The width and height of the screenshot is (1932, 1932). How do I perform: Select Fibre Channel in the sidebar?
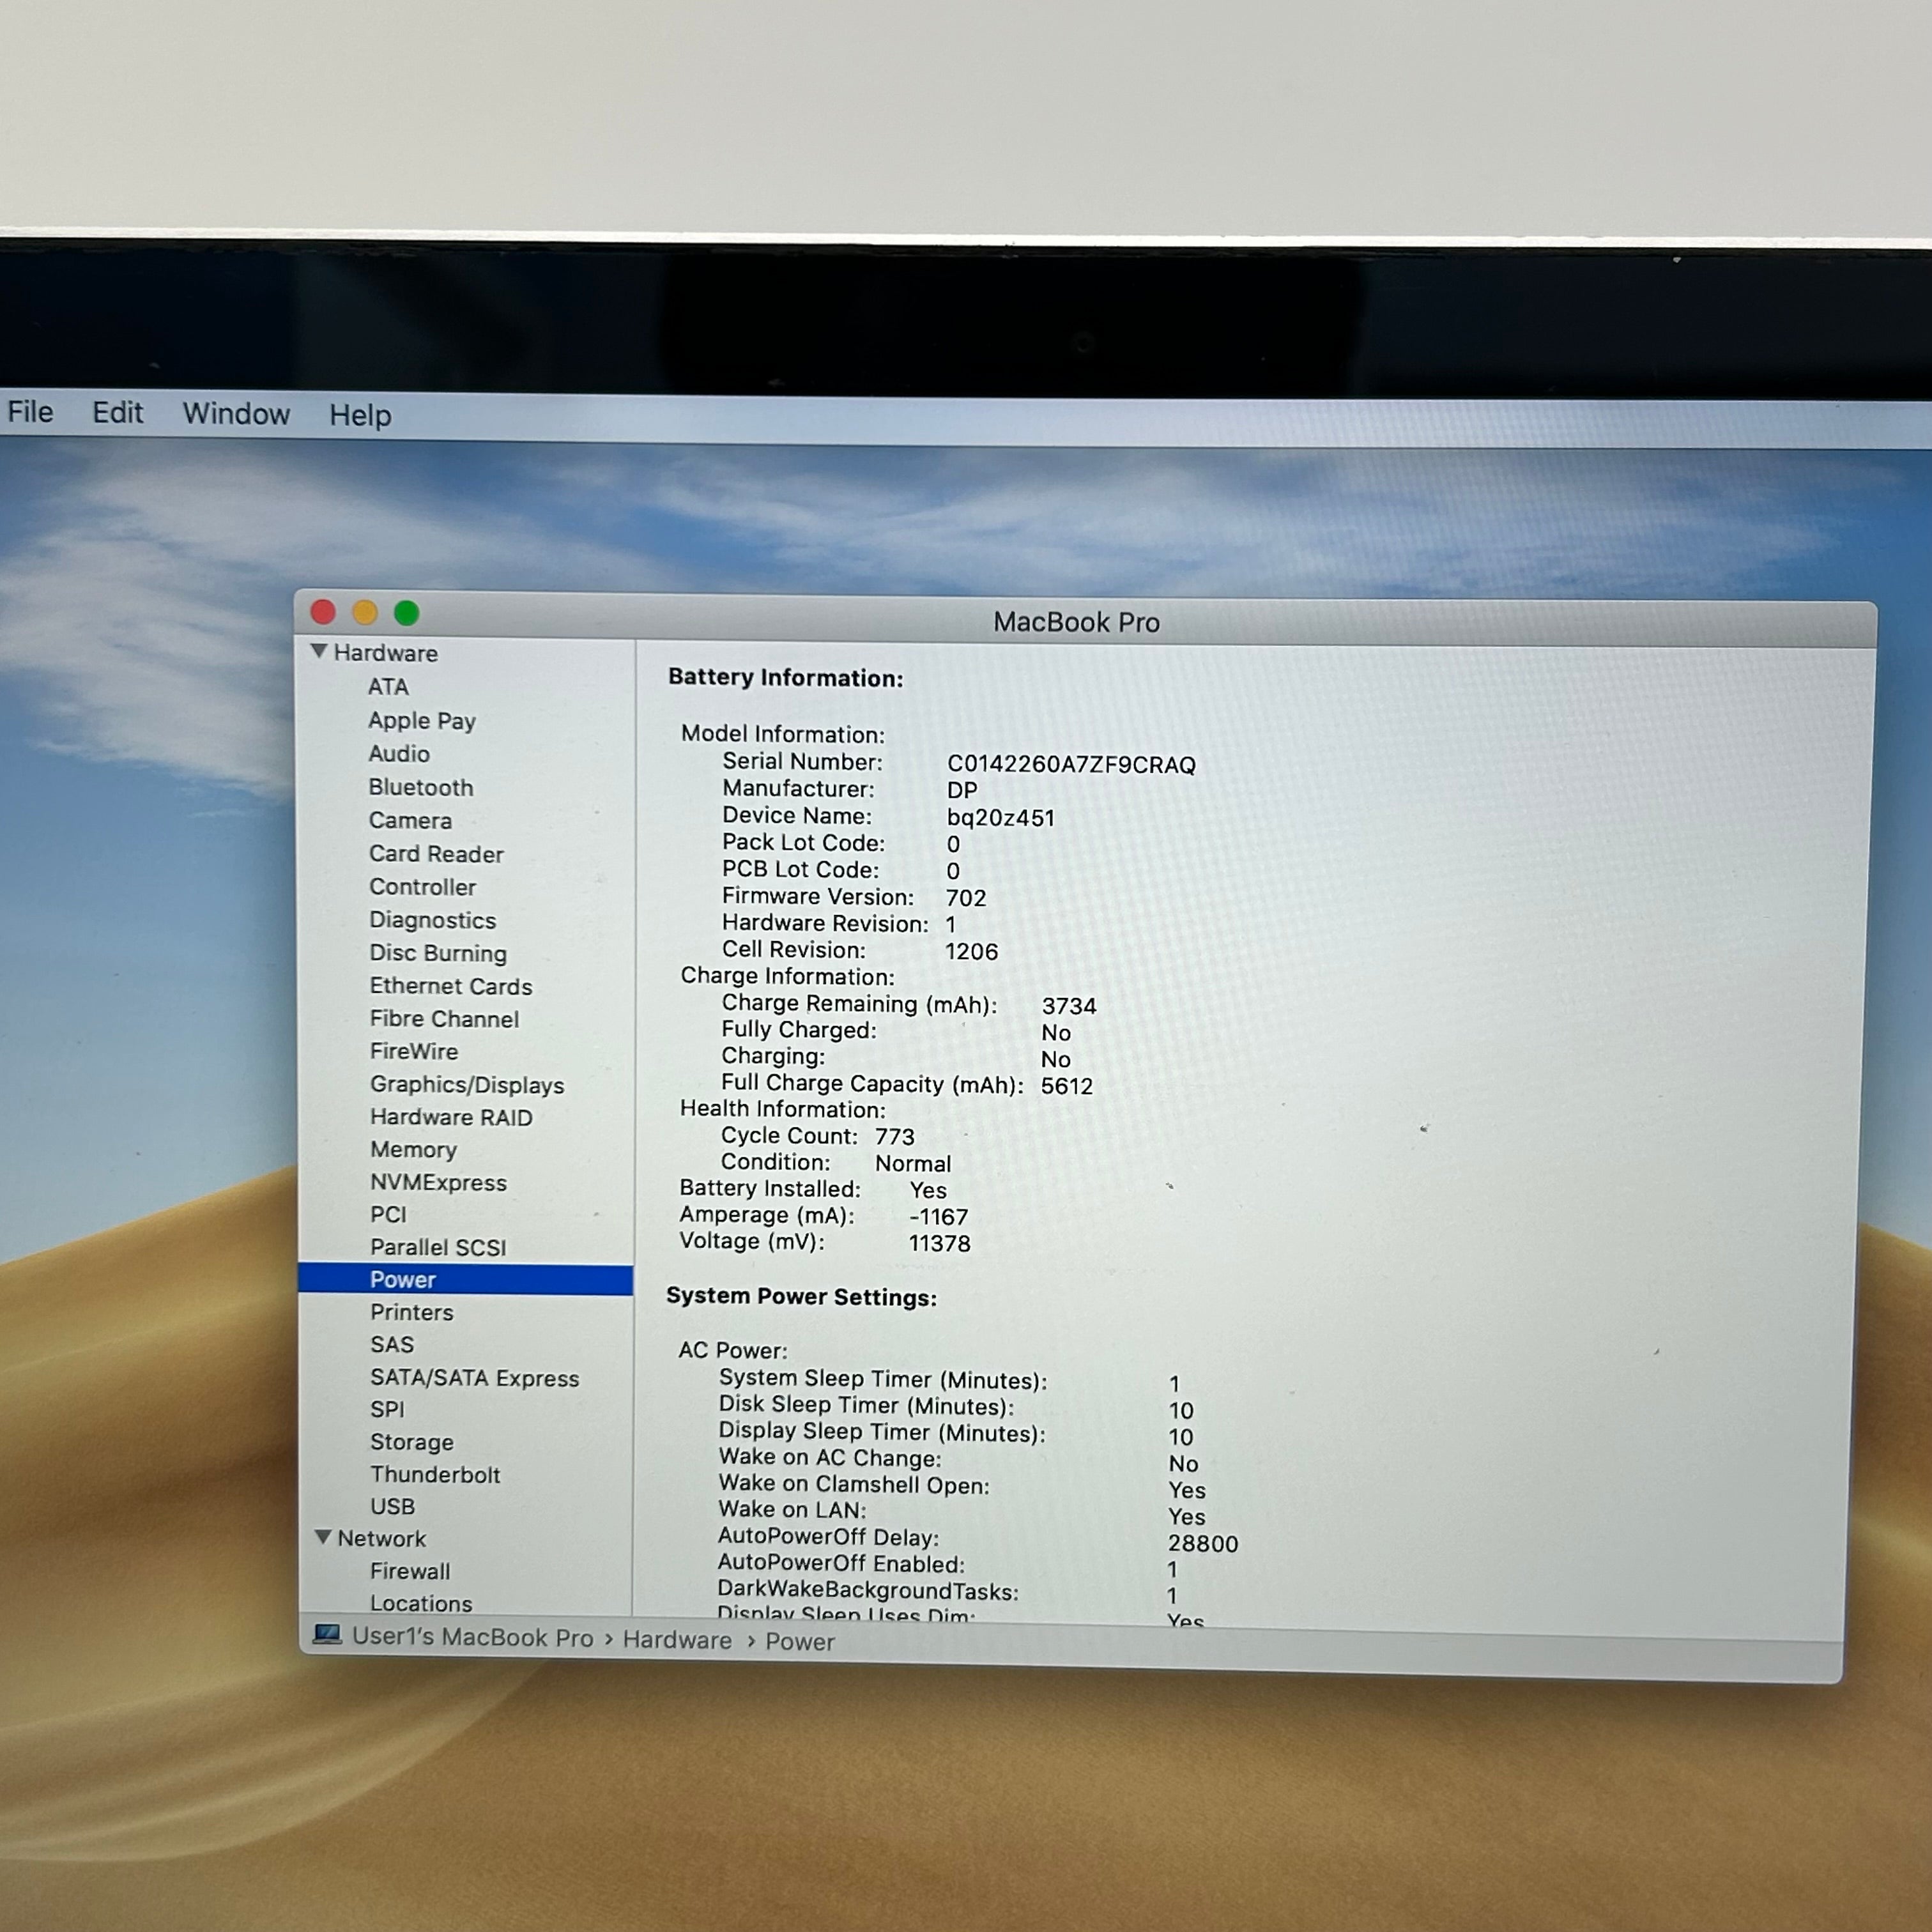444,1019
